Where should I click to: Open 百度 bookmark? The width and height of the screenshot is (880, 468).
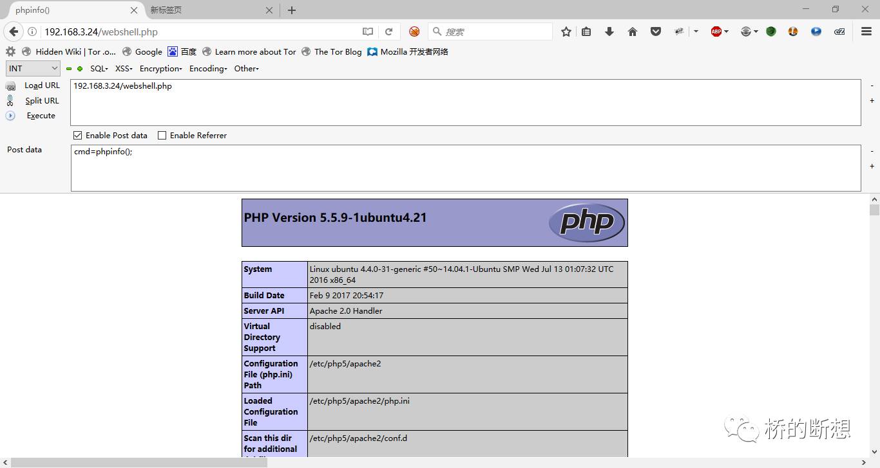[182, 51]
